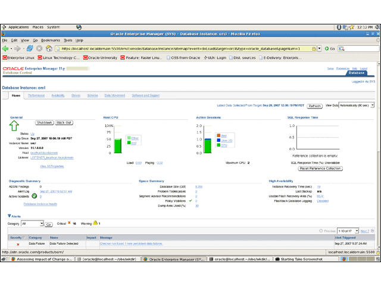Image resolution: width=381 pixels, height=286 pixels.
Task: Open the View All Properties link
Action: pyautogui.click(x=52, y=166)
